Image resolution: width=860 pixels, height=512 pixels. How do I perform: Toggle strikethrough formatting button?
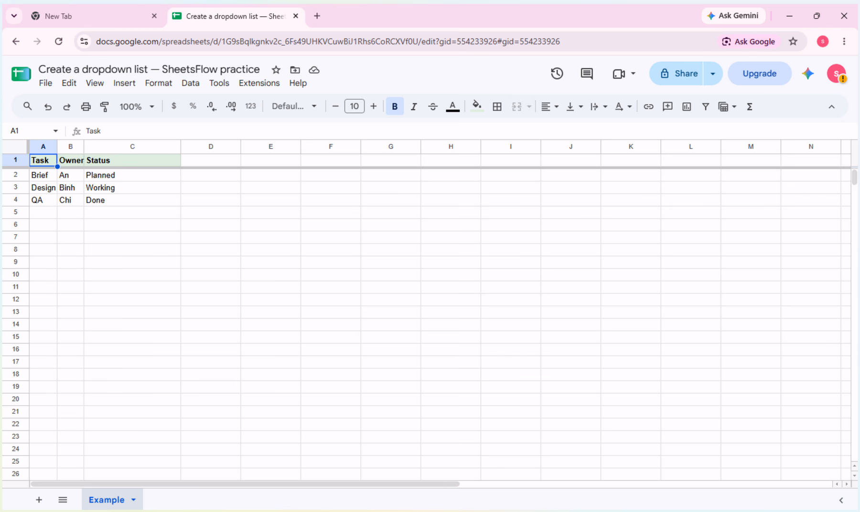tap(433, 106)
